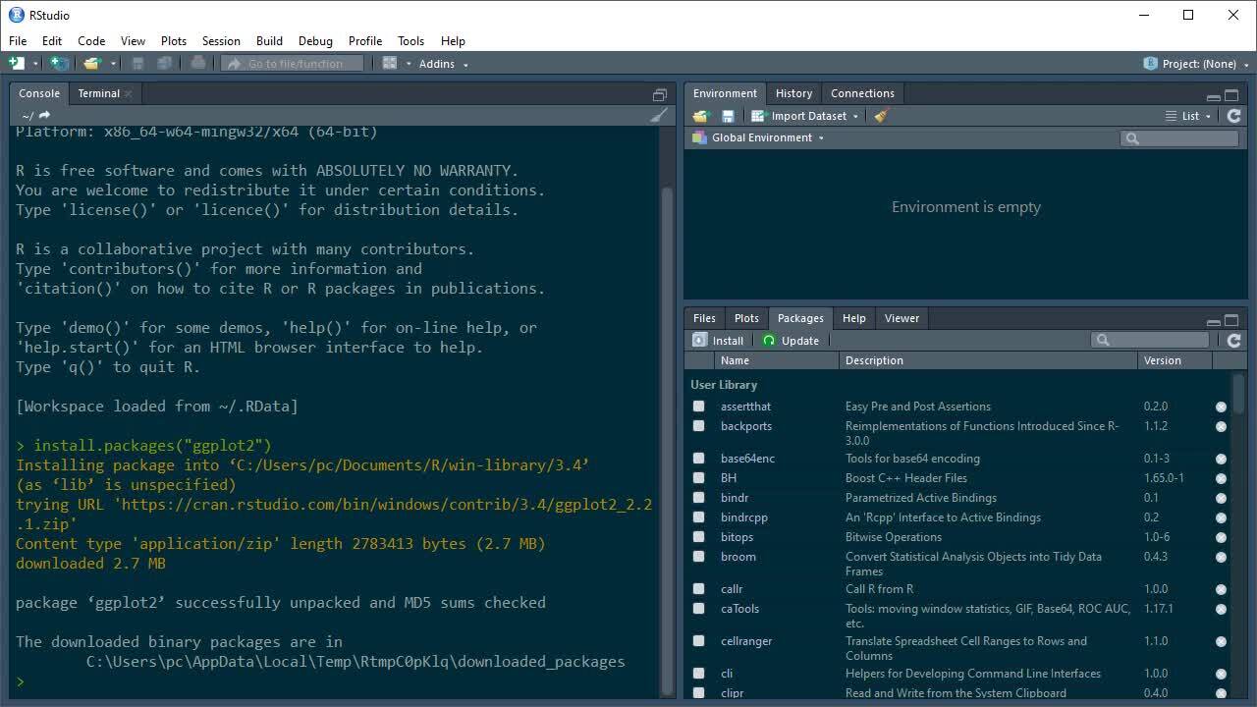Clear console with the broom icon
The image size is (1257, 707).
[659, 115]
